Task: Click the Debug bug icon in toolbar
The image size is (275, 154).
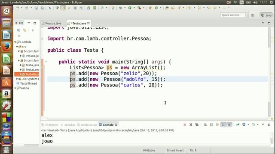Action: point(120,8)
